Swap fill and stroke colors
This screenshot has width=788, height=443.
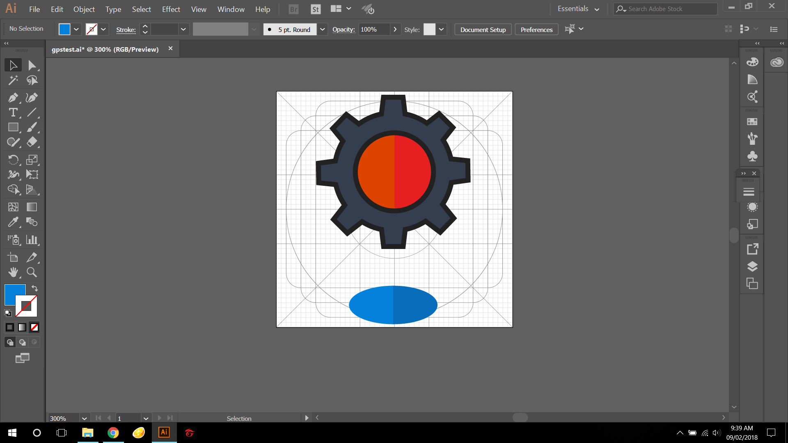point(35,288)
